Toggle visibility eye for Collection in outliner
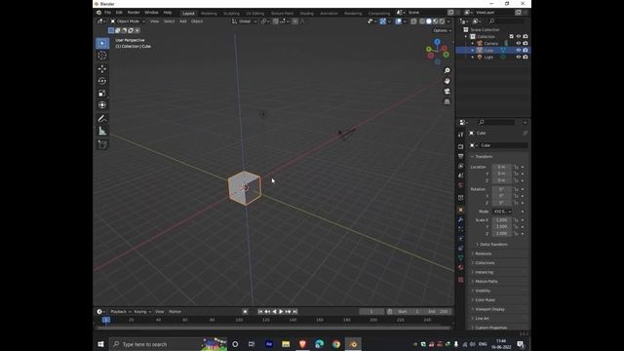Screen dimensions: 624x351 518,36
